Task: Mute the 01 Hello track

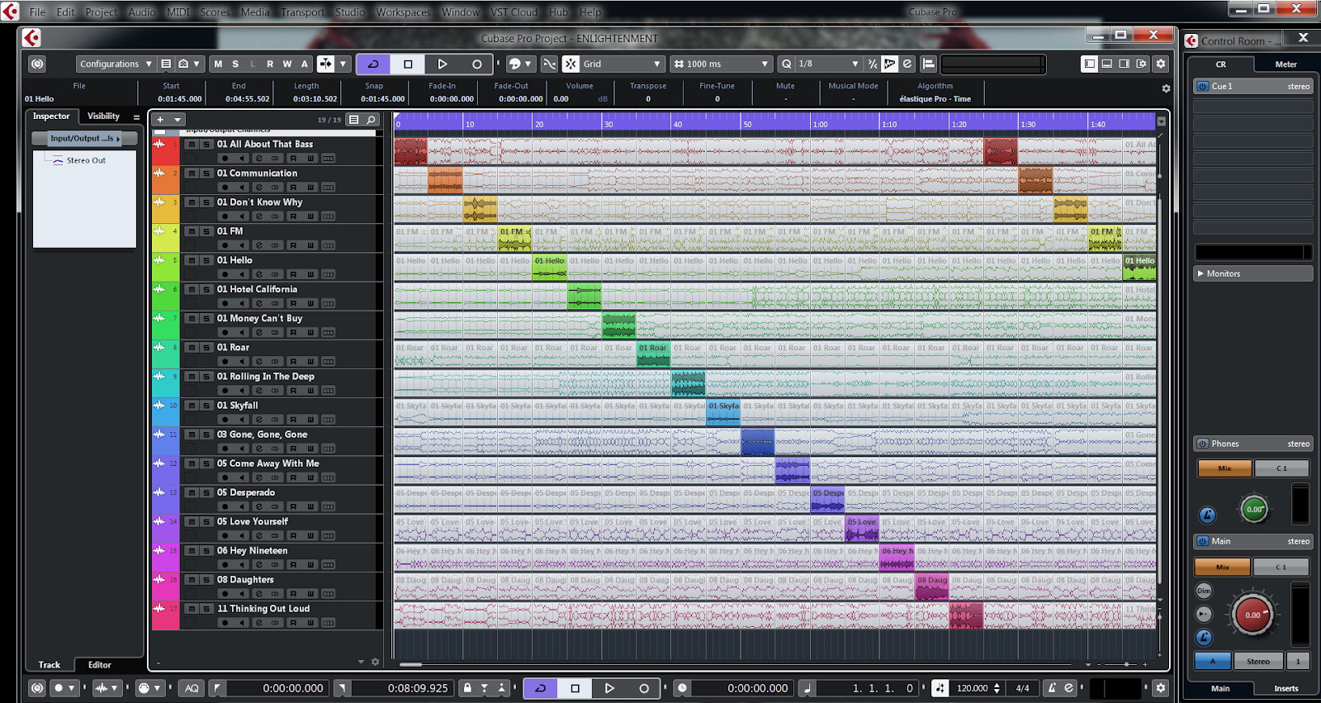Action: tap(192, 260)
